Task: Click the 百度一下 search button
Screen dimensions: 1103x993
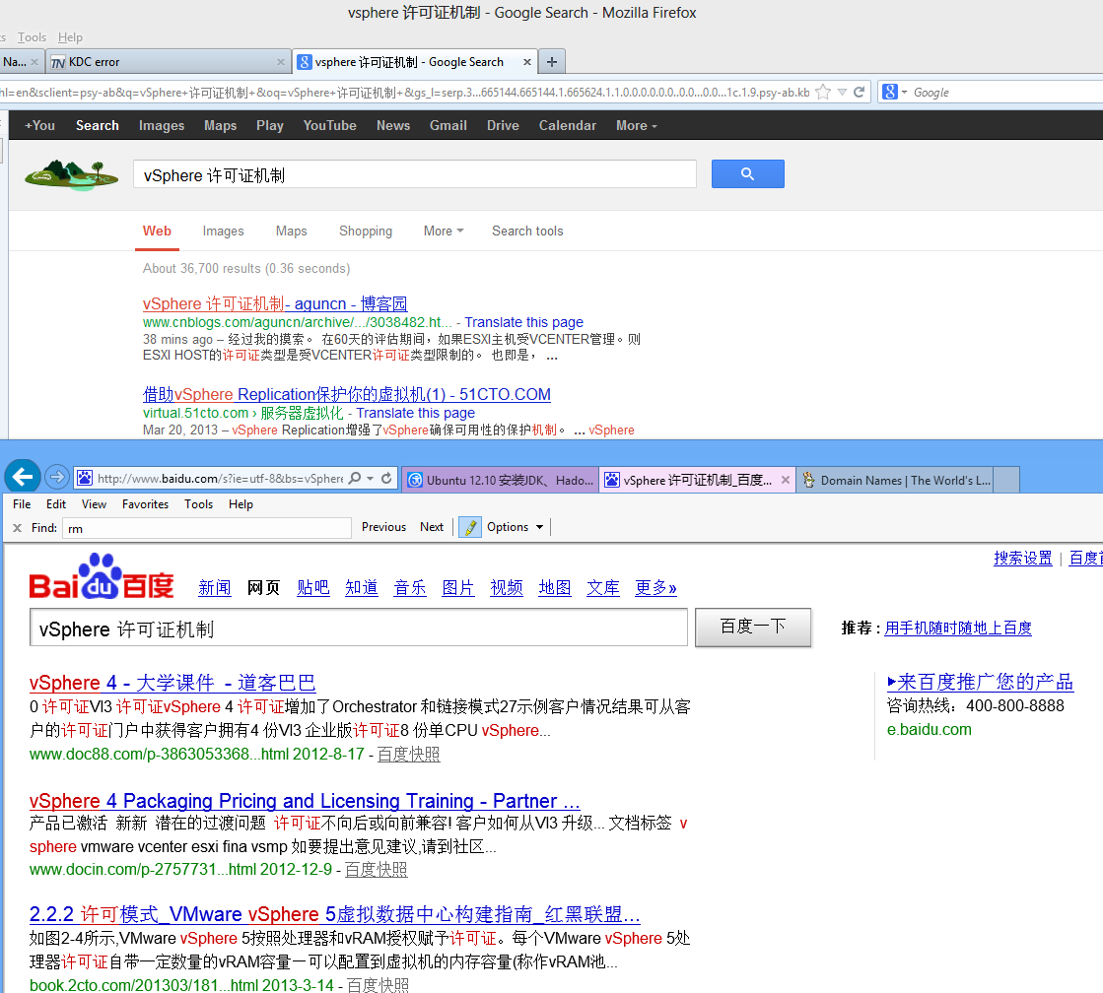Action: (x=753, y=628)
